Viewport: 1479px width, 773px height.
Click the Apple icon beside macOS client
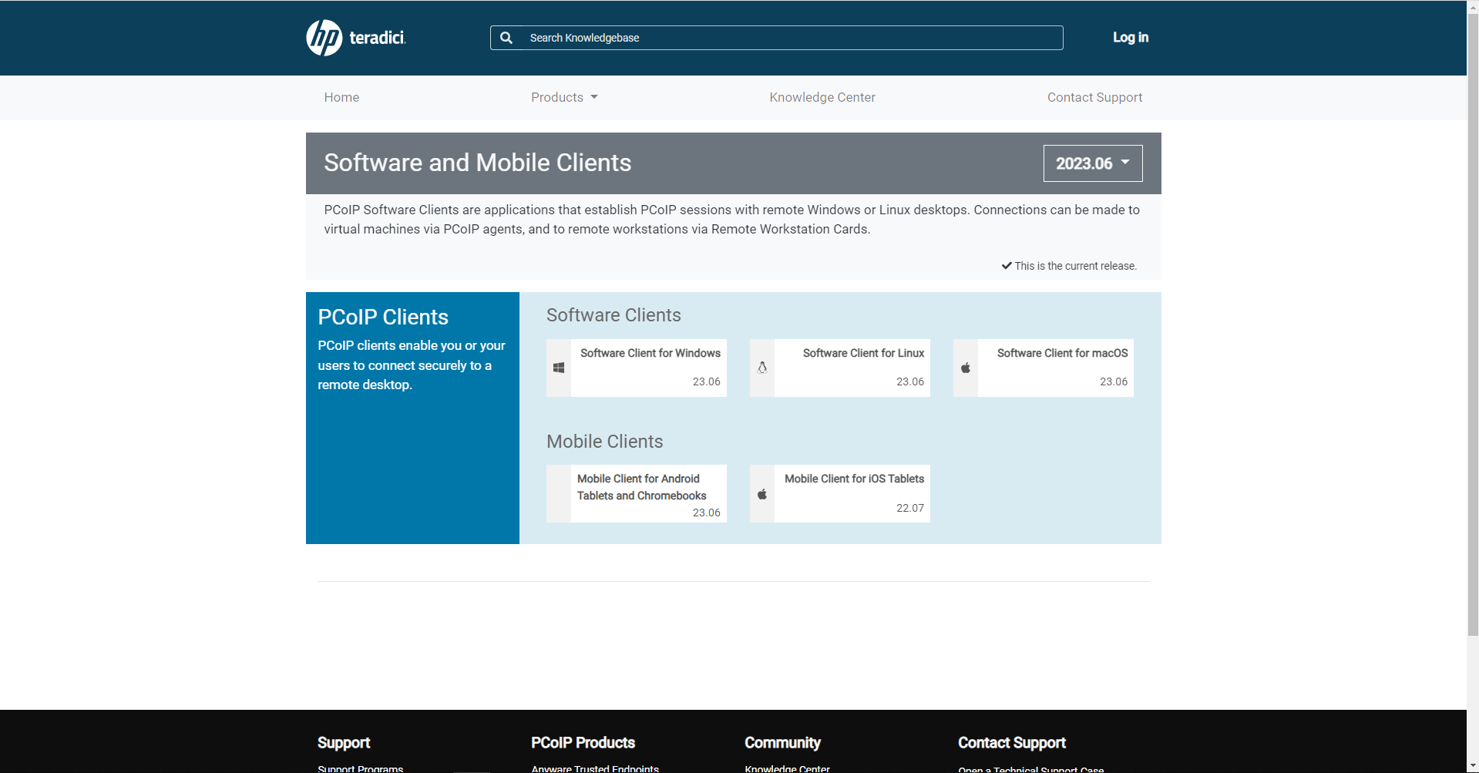(x=966, y=368)
